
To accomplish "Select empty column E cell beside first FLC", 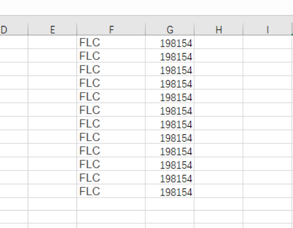I will click(52, 42).
